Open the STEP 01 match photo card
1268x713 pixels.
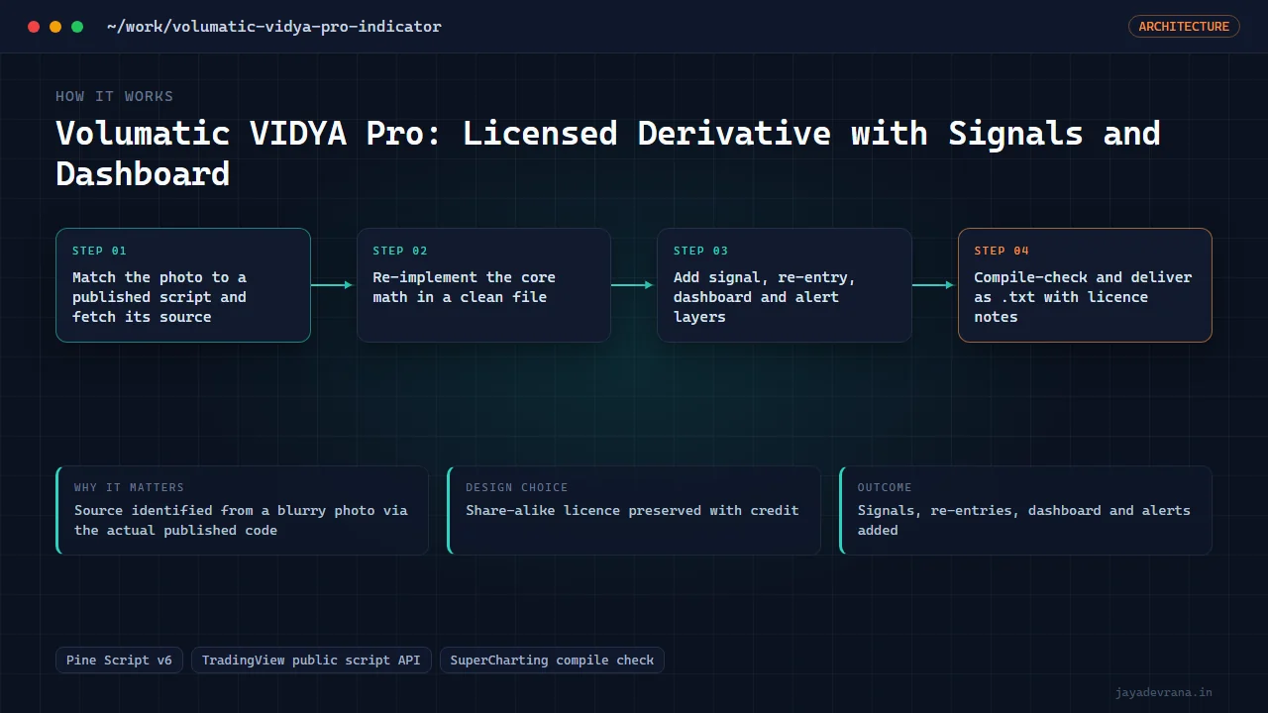[183, 285]
